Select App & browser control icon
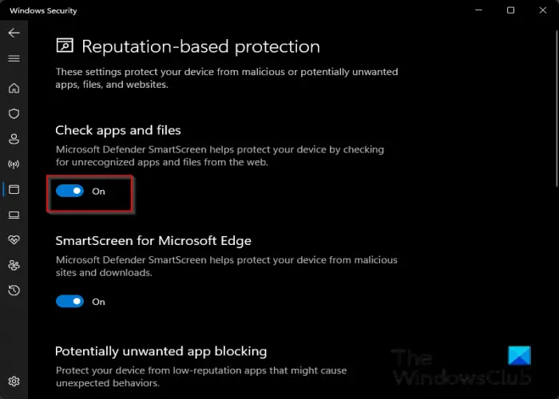The width and height of the screenshot is (559, 399). coord(14,190)
